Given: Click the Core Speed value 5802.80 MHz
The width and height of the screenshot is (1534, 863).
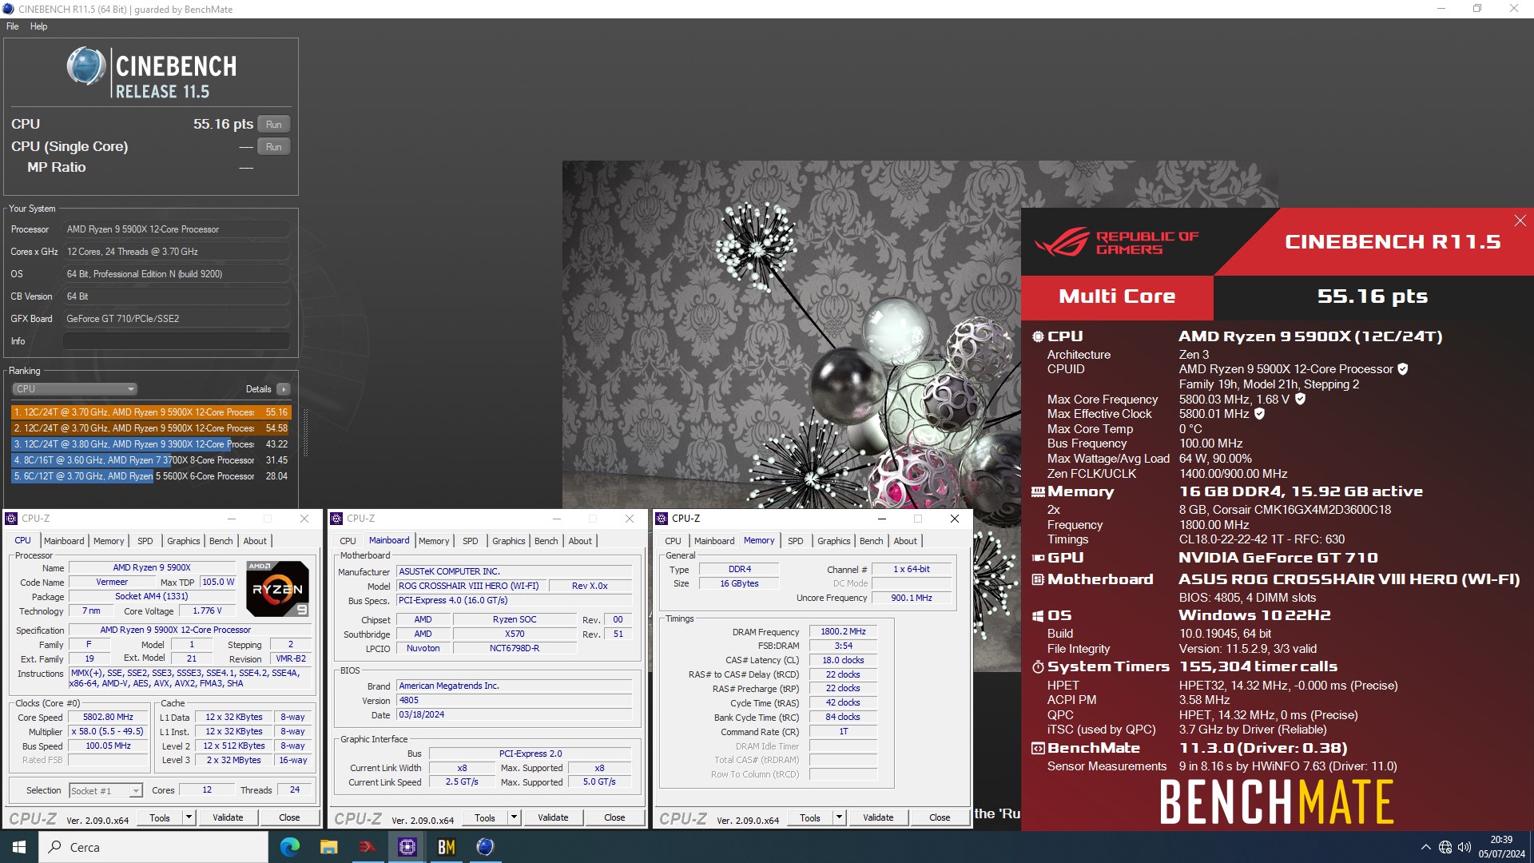Looking at the screenshot, I should [x=108, y=718].
